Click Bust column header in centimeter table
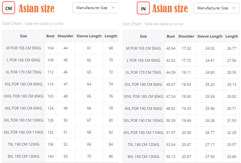Image resolution: width=241 pixels, height=163 pixels. (x=50, y=36)
